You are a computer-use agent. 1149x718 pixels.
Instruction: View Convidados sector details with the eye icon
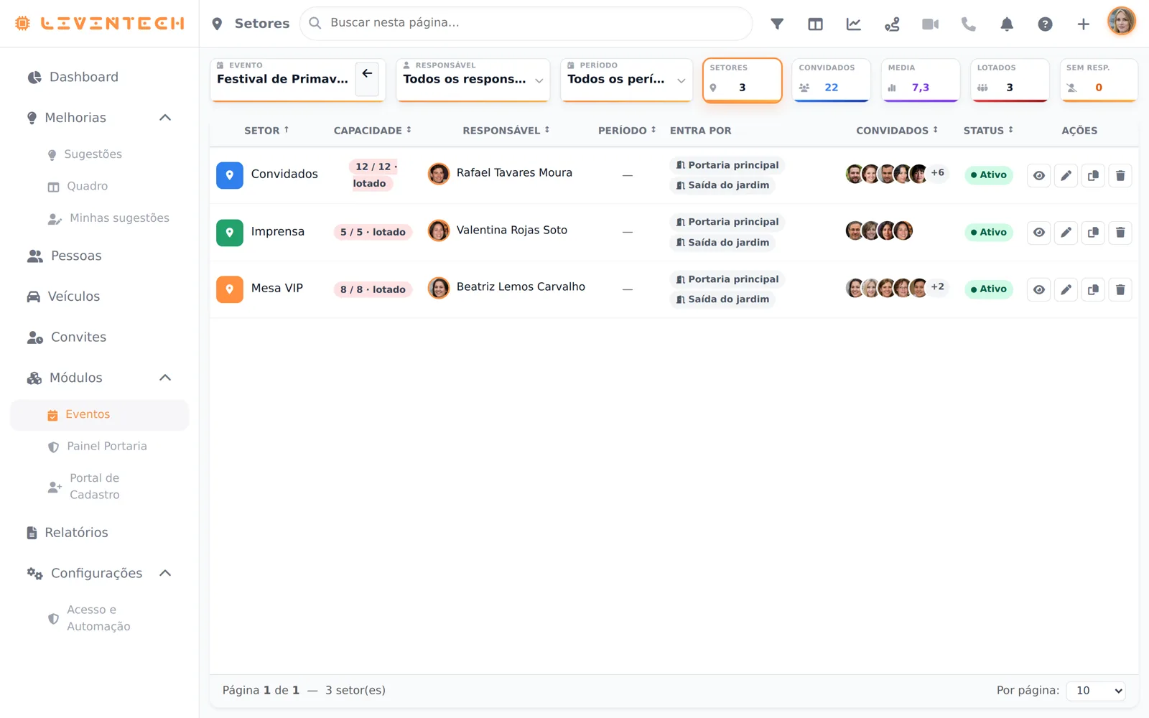tap(1039, 175)
